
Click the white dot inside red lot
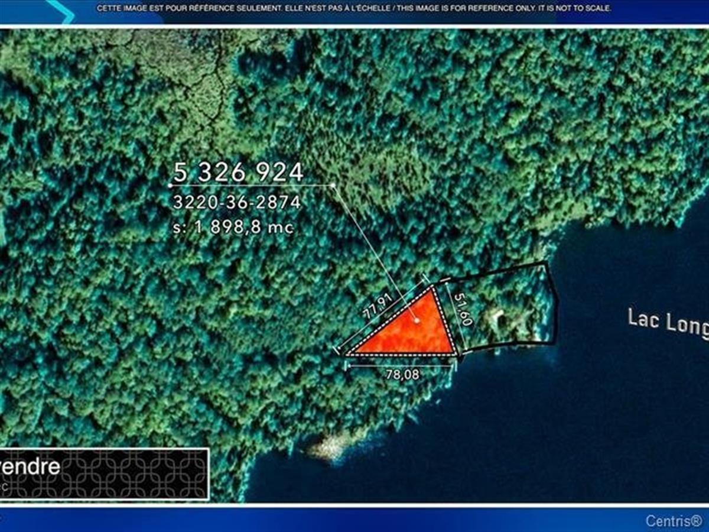417,320
